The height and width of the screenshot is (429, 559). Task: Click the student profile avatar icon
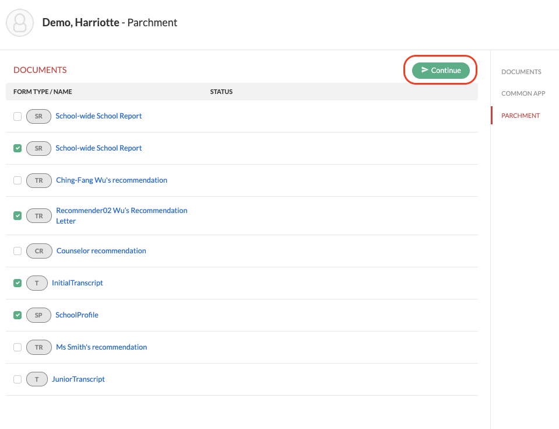click(20, 23)
